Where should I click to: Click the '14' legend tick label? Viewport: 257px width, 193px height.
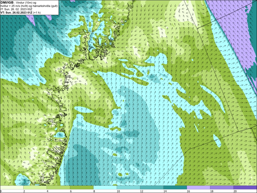pyautogui.click(x=165, y=191)
